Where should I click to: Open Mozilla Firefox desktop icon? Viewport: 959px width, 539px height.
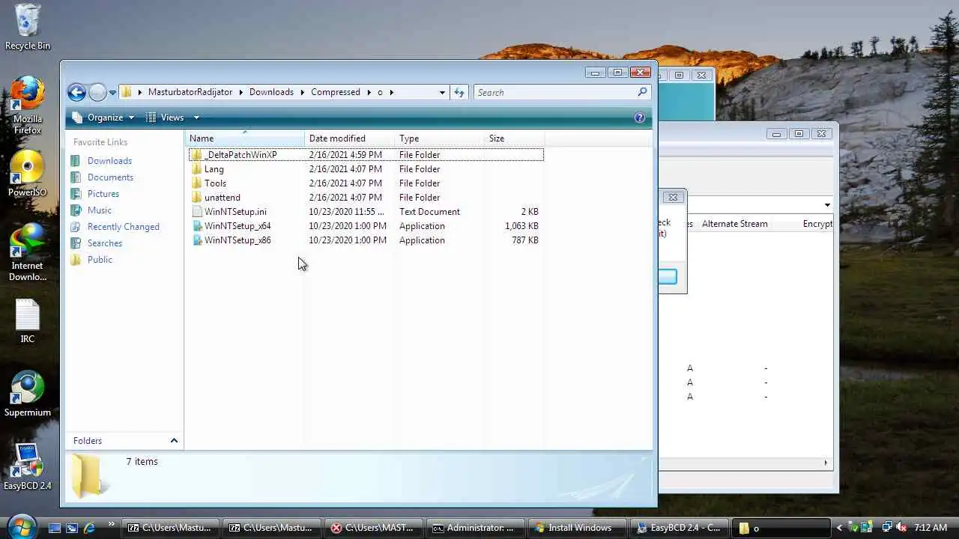pyautogui.click(x=28, y=105)
